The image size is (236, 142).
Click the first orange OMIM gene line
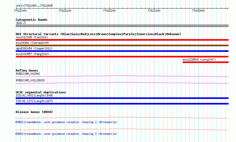(122, 118)
